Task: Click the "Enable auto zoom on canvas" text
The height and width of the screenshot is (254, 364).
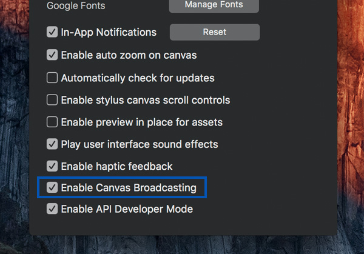Action: [x=129, y=55]
